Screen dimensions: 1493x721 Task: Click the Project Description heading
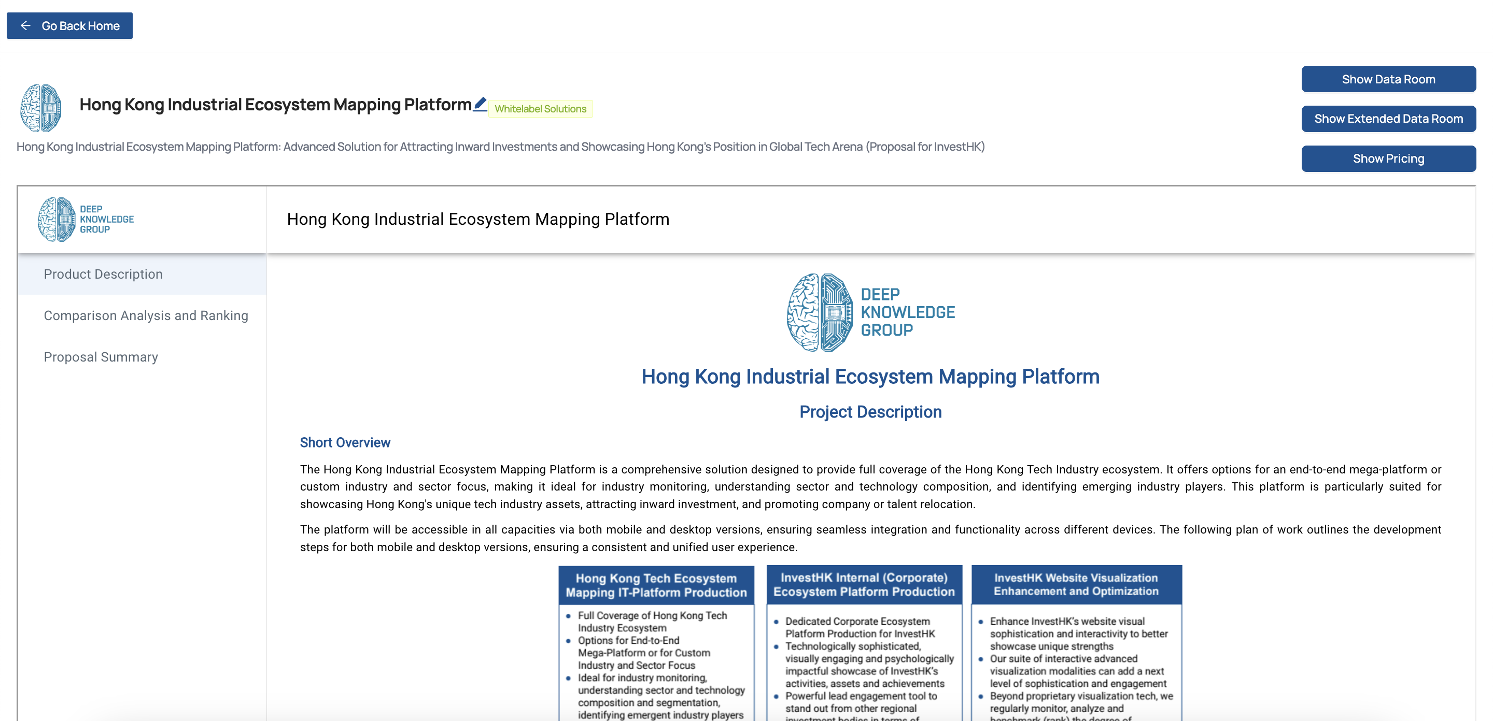click(x=870, y=412)
